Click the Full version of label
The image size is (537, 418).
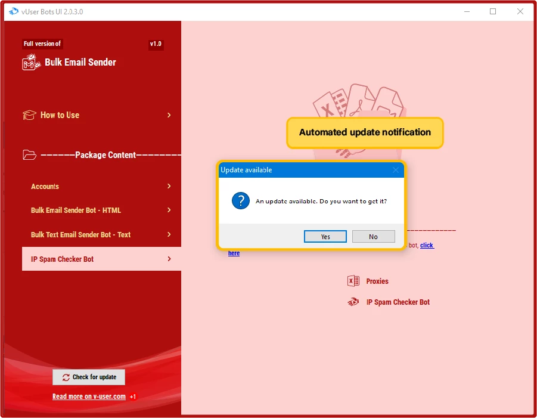click(x=42, y=44)
